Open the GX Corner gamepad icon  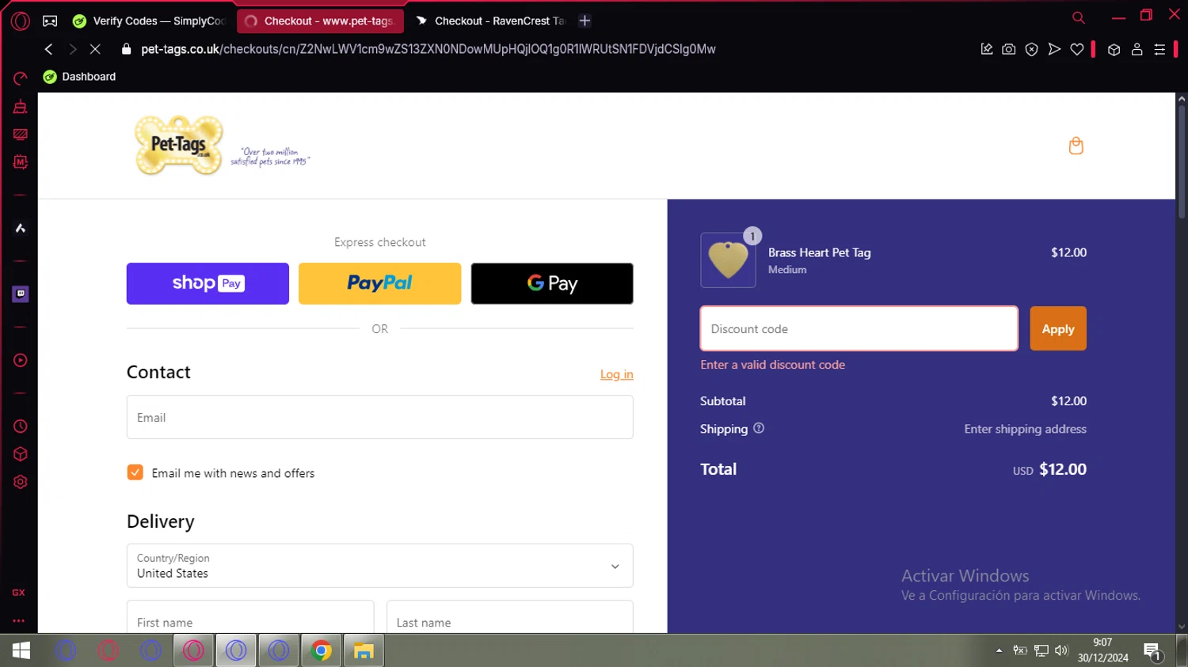50,21
